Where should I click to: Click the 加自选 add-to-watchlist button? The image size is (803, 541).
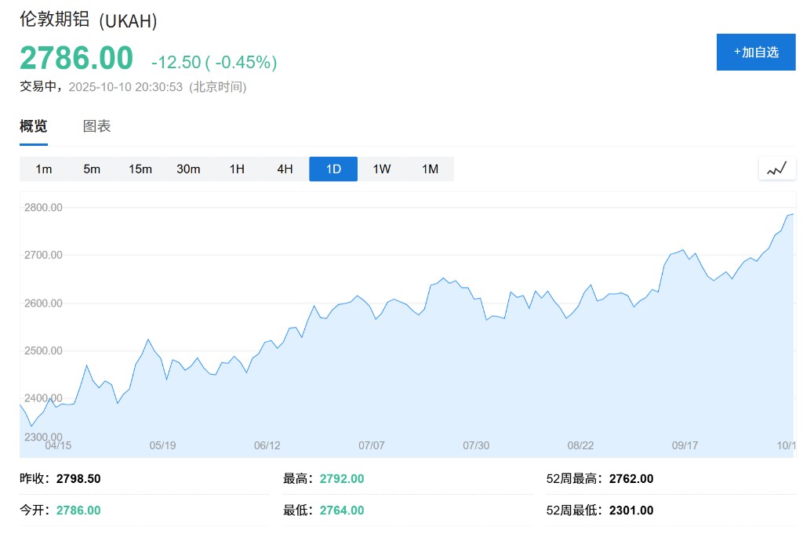[756, 53]
